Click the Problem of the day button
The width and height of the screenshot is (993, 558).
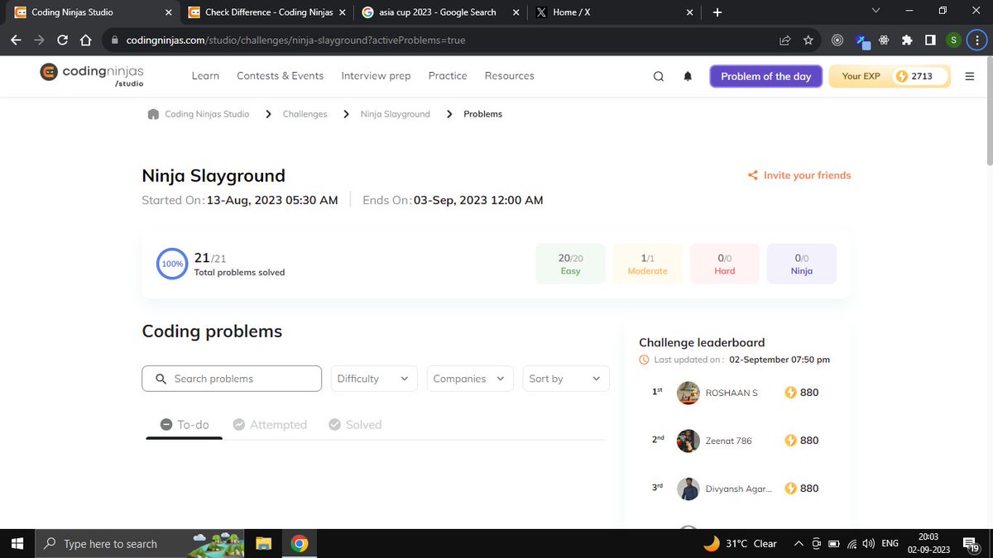coord(765,76)
